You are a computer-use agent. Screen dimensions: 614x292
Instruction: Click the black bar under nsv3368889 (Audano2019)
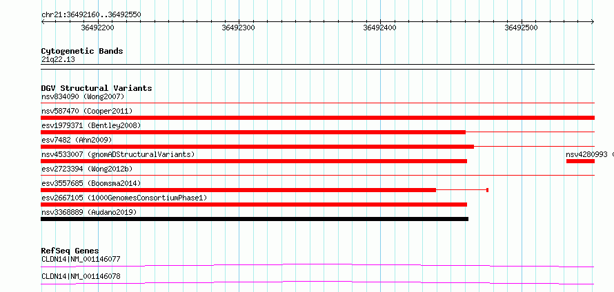255,219
